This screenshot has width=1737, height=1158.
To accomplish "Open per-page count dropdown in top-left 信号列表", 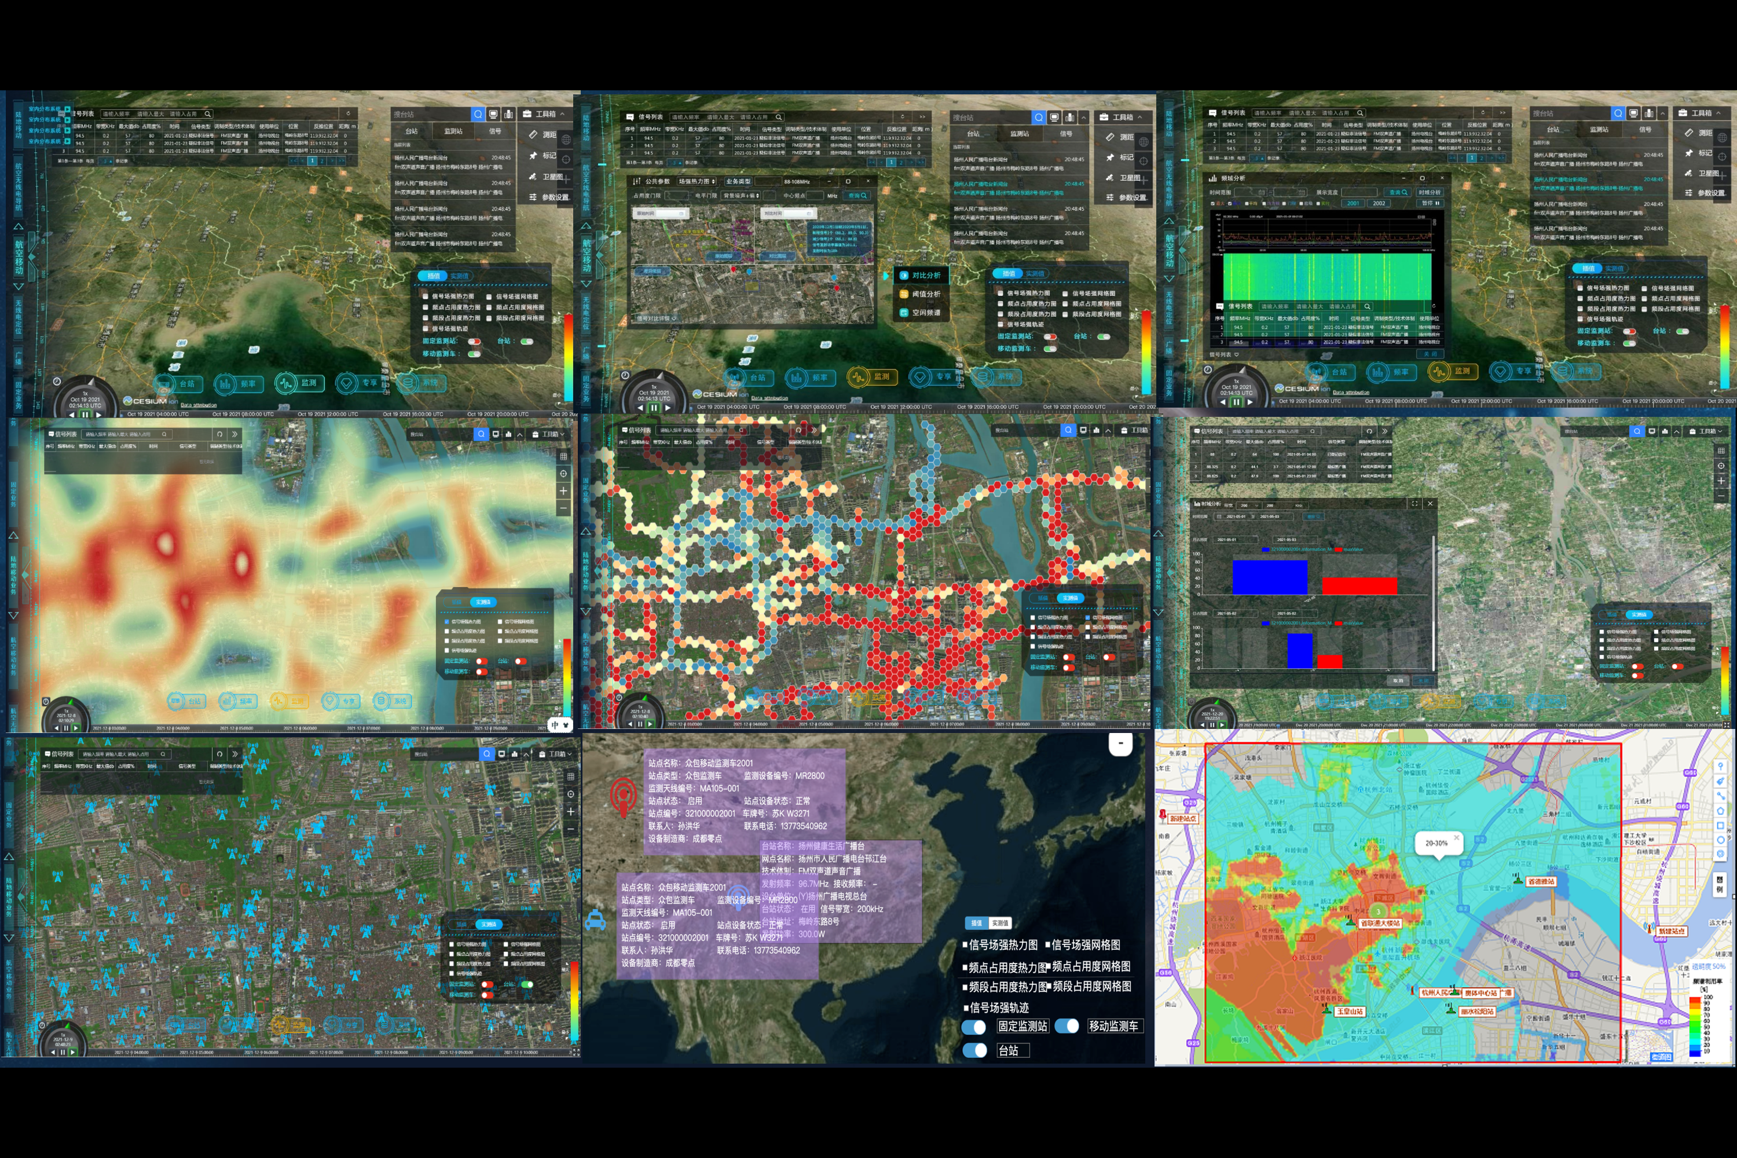I will click(x=107, y=160).
